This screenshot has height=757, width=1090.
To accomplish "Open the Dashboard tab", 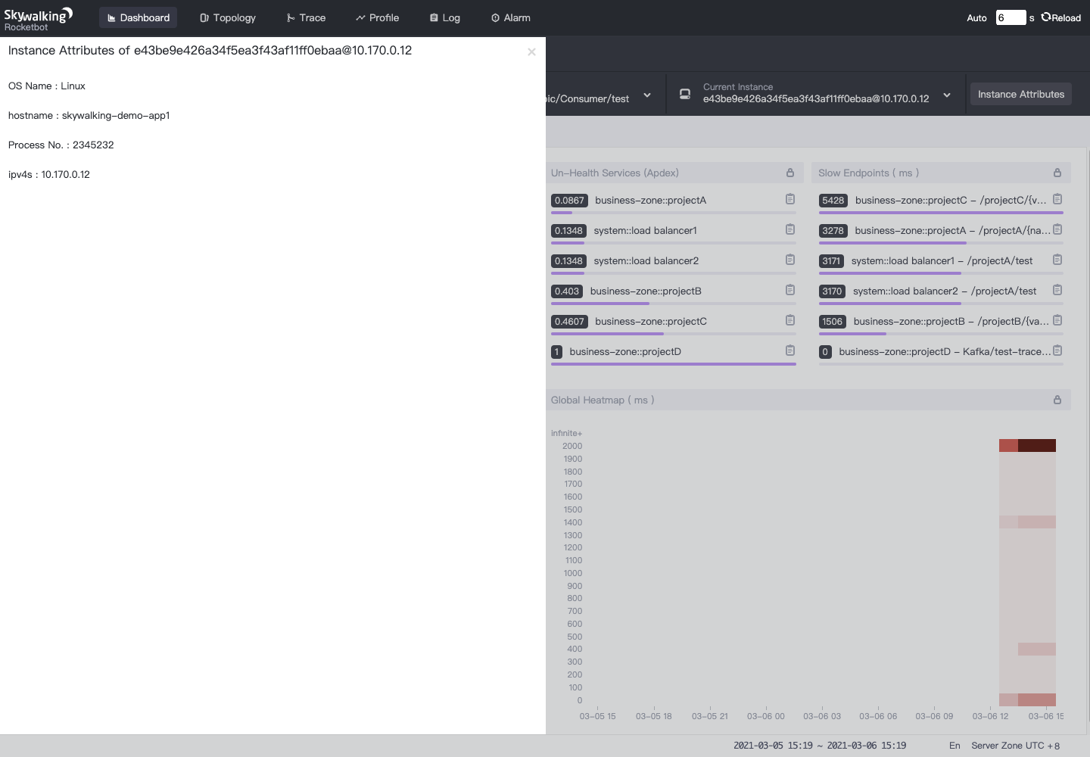I will point(138,17).
